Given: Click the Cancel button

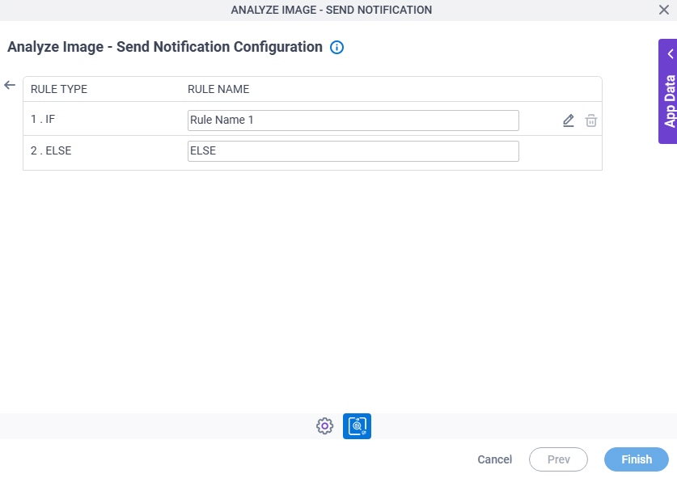Looking at the screenshot, I should coord(495,459).
